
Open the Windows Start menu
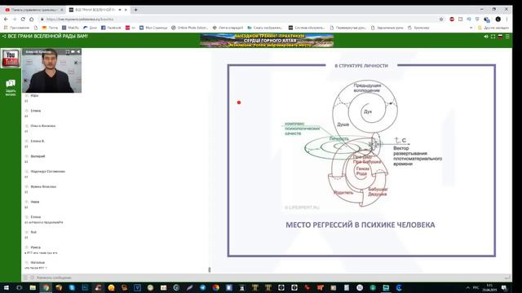point(6,287)
